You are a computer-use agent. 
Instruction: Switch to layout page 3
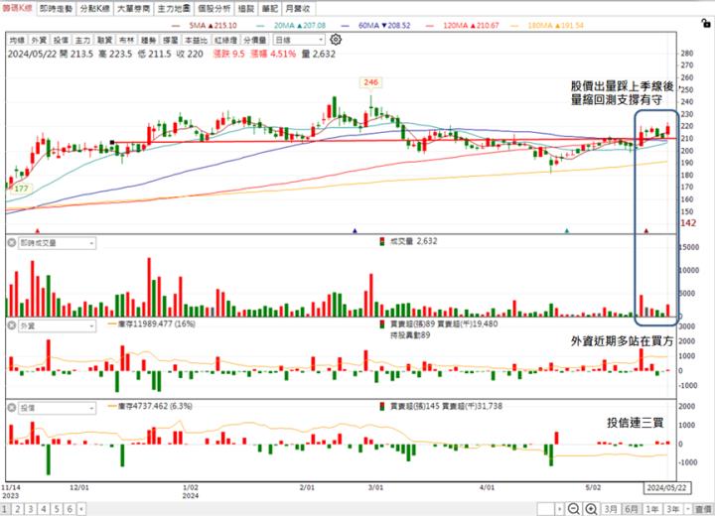(x=31, y=508)
